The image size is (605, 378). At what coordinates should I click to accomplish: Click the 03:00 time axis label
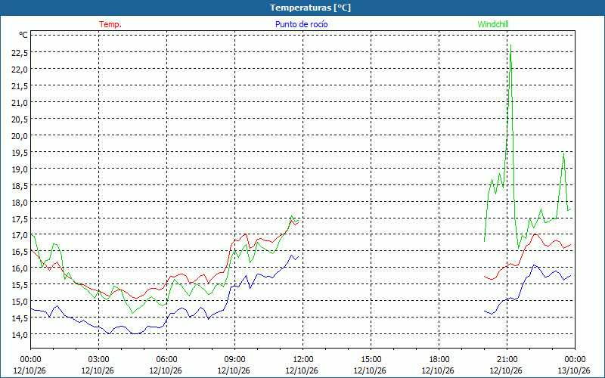(98, 360)
